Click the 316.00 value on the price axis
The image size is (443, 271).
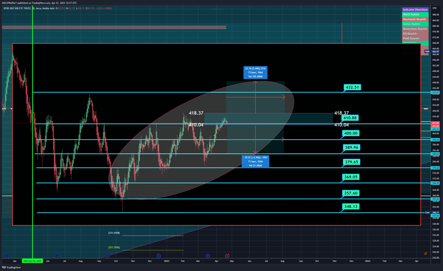(x=436, y=257)
